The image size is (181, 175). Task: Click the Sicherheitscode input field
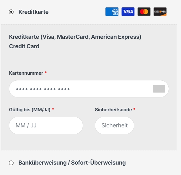(114, 125)
